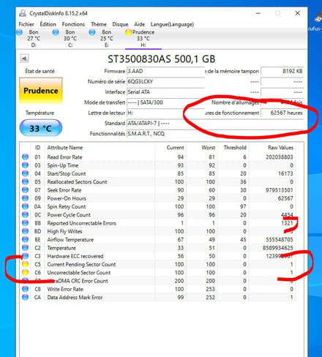Click the status icon for Hardware ECC recovered
Viewport: 322px width, 357px height.
(25, 256)
